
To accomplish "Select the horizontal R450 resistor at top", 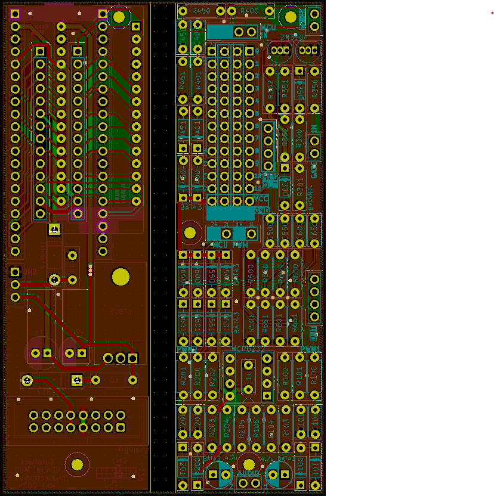I will 202,11.
